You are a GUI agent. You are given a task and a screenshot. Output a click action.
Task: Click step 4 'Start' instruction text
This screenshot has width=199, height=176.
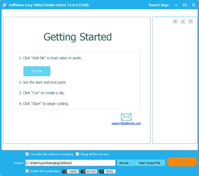point(44,104)
